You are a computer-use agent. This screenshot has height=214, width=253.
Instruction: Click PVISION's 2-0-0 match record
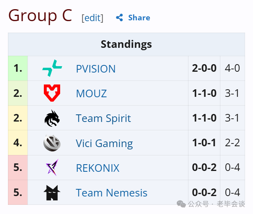[x=204, y=68]
